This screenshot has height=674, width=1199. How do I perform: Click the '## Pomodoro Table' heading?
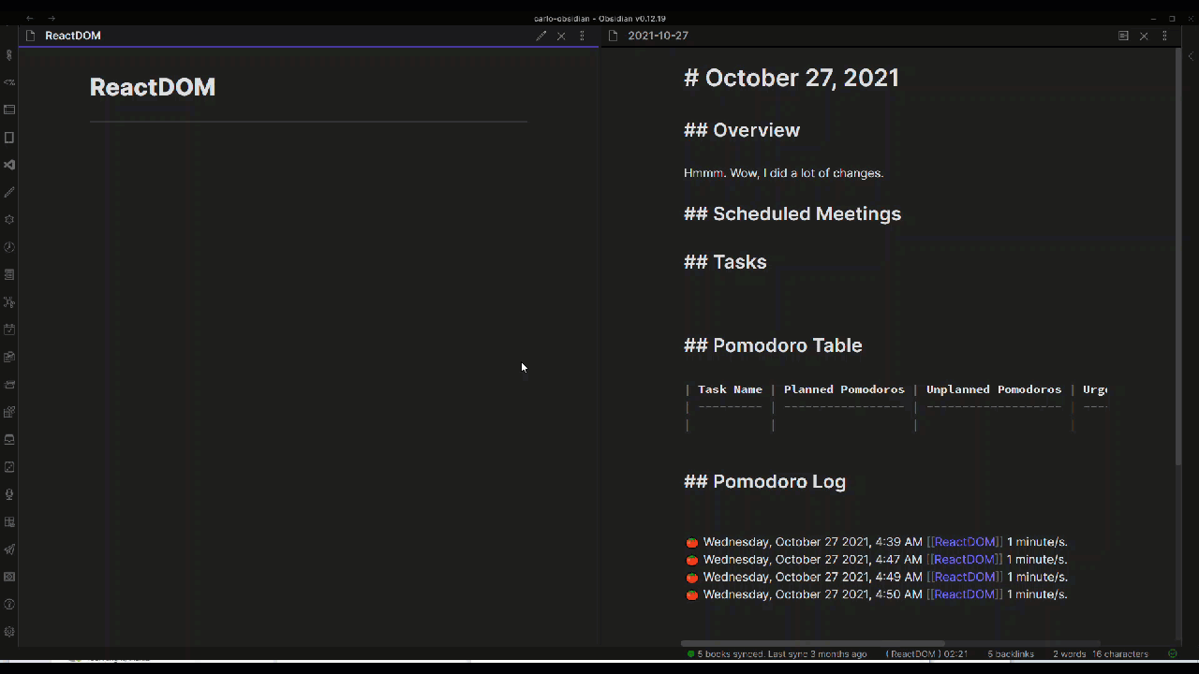pos(773,345)
